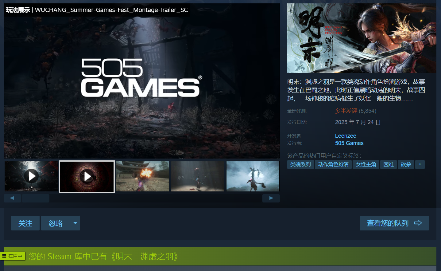Select the 女性主角 tag
Viewport: 441px width, 271px height.
366,164
